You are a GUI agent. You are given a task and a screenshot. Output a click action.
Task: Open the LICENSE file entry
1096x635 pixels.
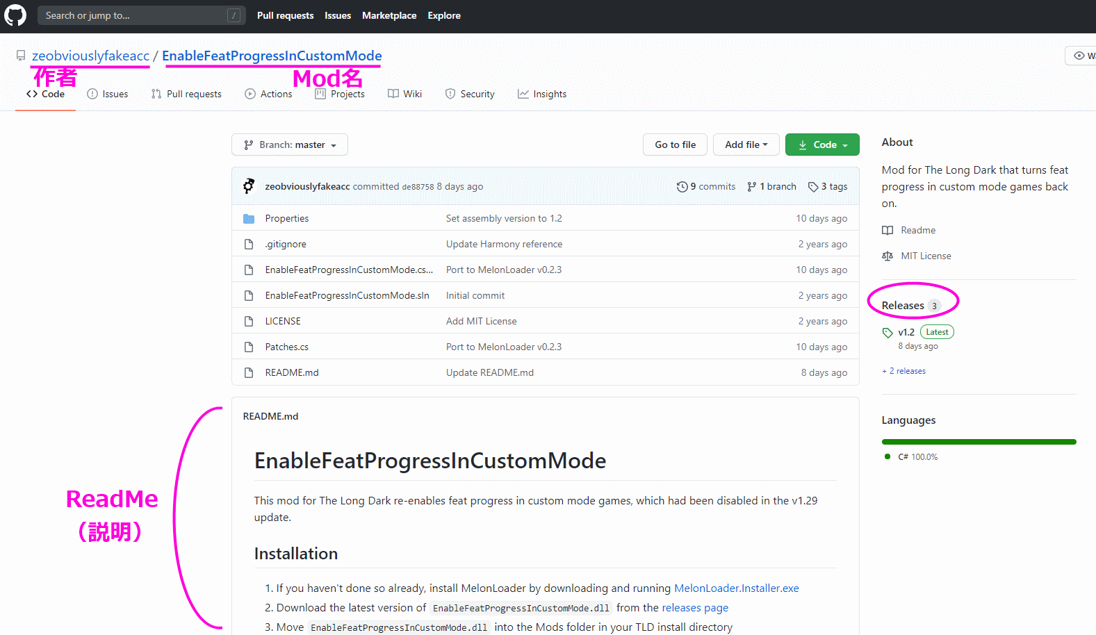coord(283,321)
